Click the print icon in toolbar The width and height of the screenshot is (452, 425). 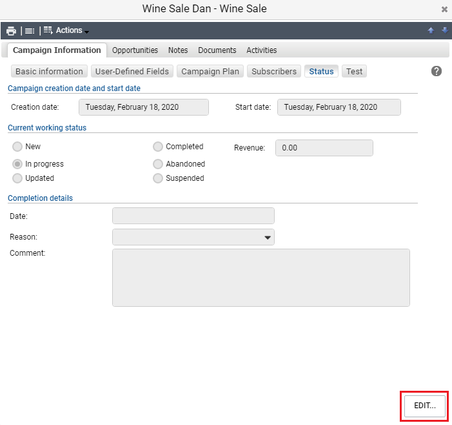coord(11,30)
